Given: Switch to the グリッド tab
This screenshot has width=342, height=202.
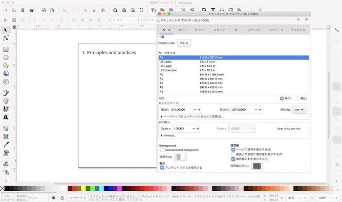Looking at the screenshot, I should pyautogui.click(x=200, y=30).
